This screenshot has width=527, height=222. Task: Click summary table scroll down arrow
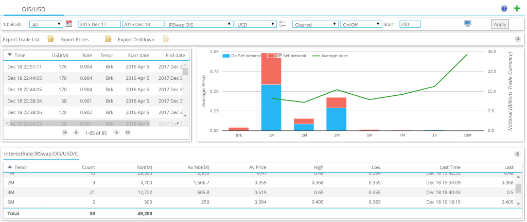coord(518,204)
